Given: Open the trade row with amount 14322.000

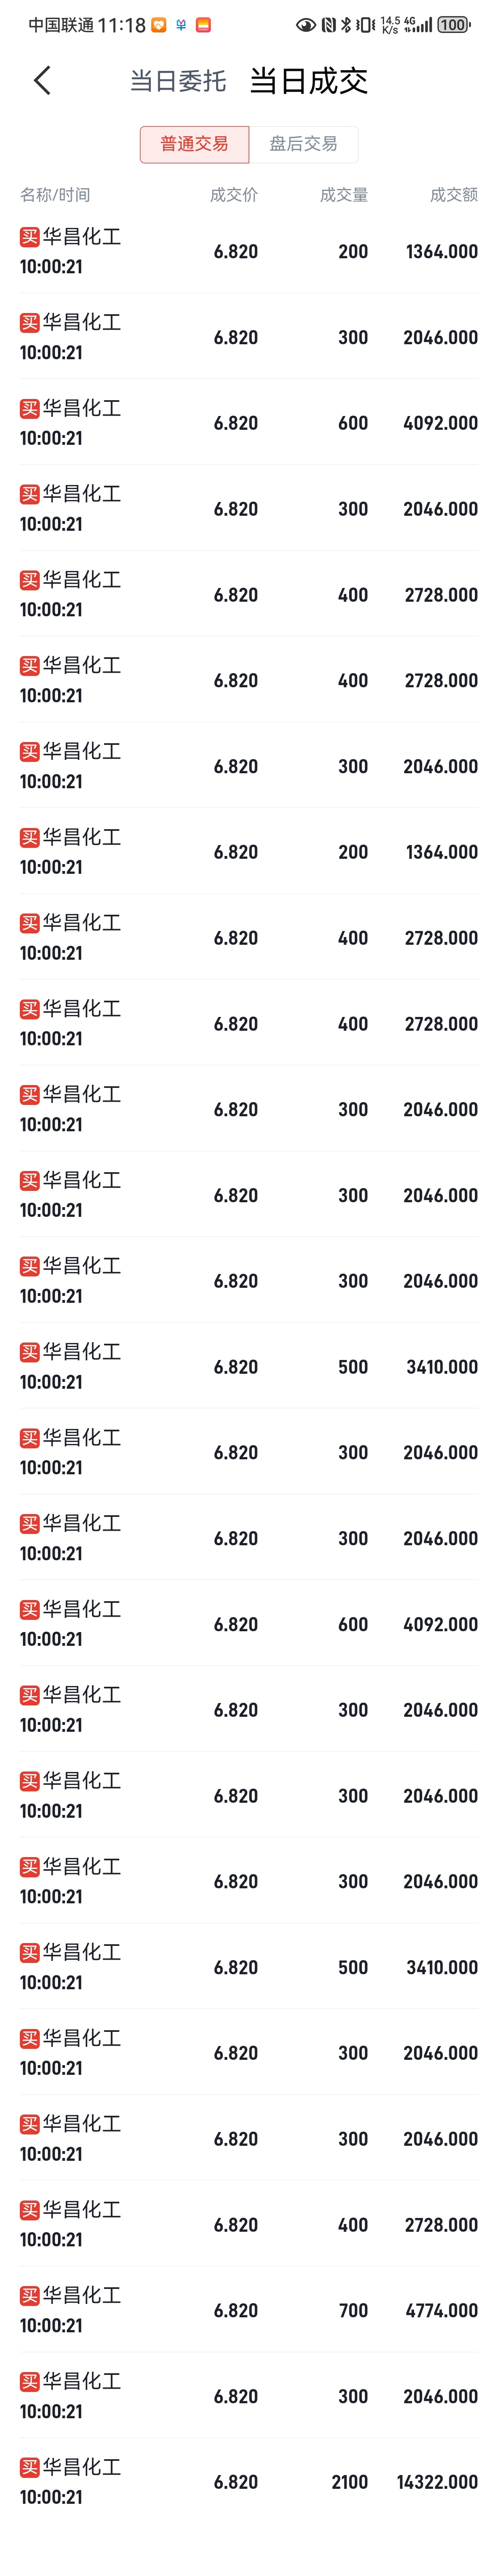Looking at the screenshot, I should 249,2481.
